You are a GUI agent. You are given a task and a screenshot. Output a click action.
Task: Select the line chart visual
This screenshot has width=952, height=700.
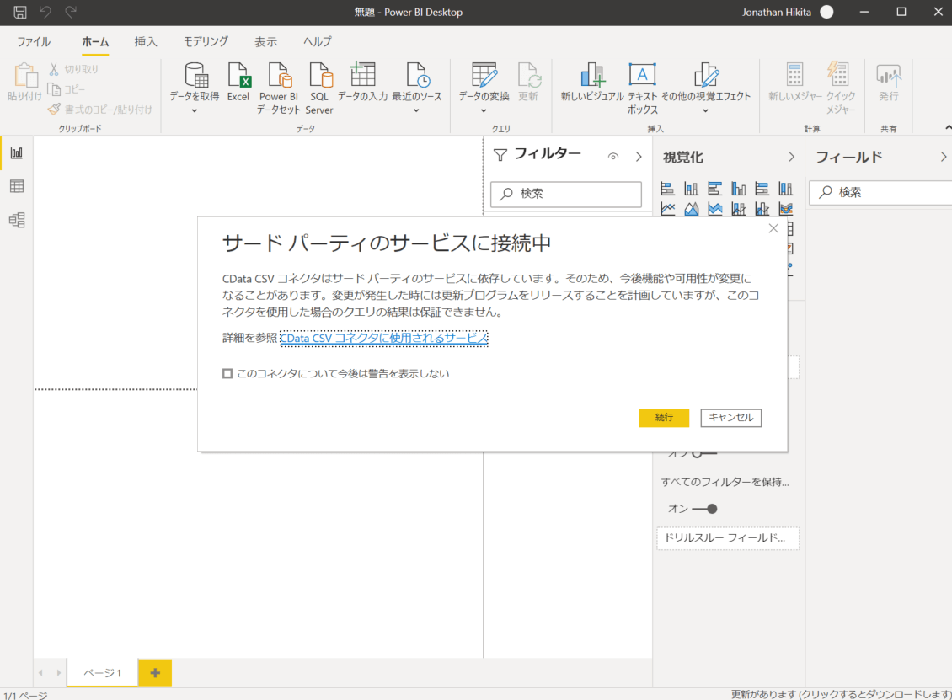click(667, 209)
